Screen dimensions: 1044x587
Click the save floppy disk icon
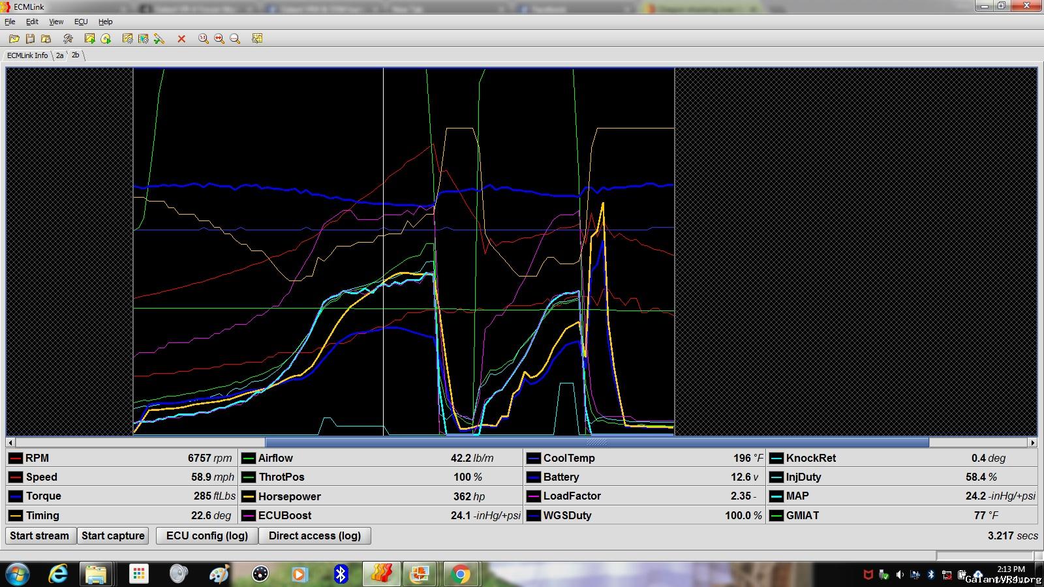[30, 38]
